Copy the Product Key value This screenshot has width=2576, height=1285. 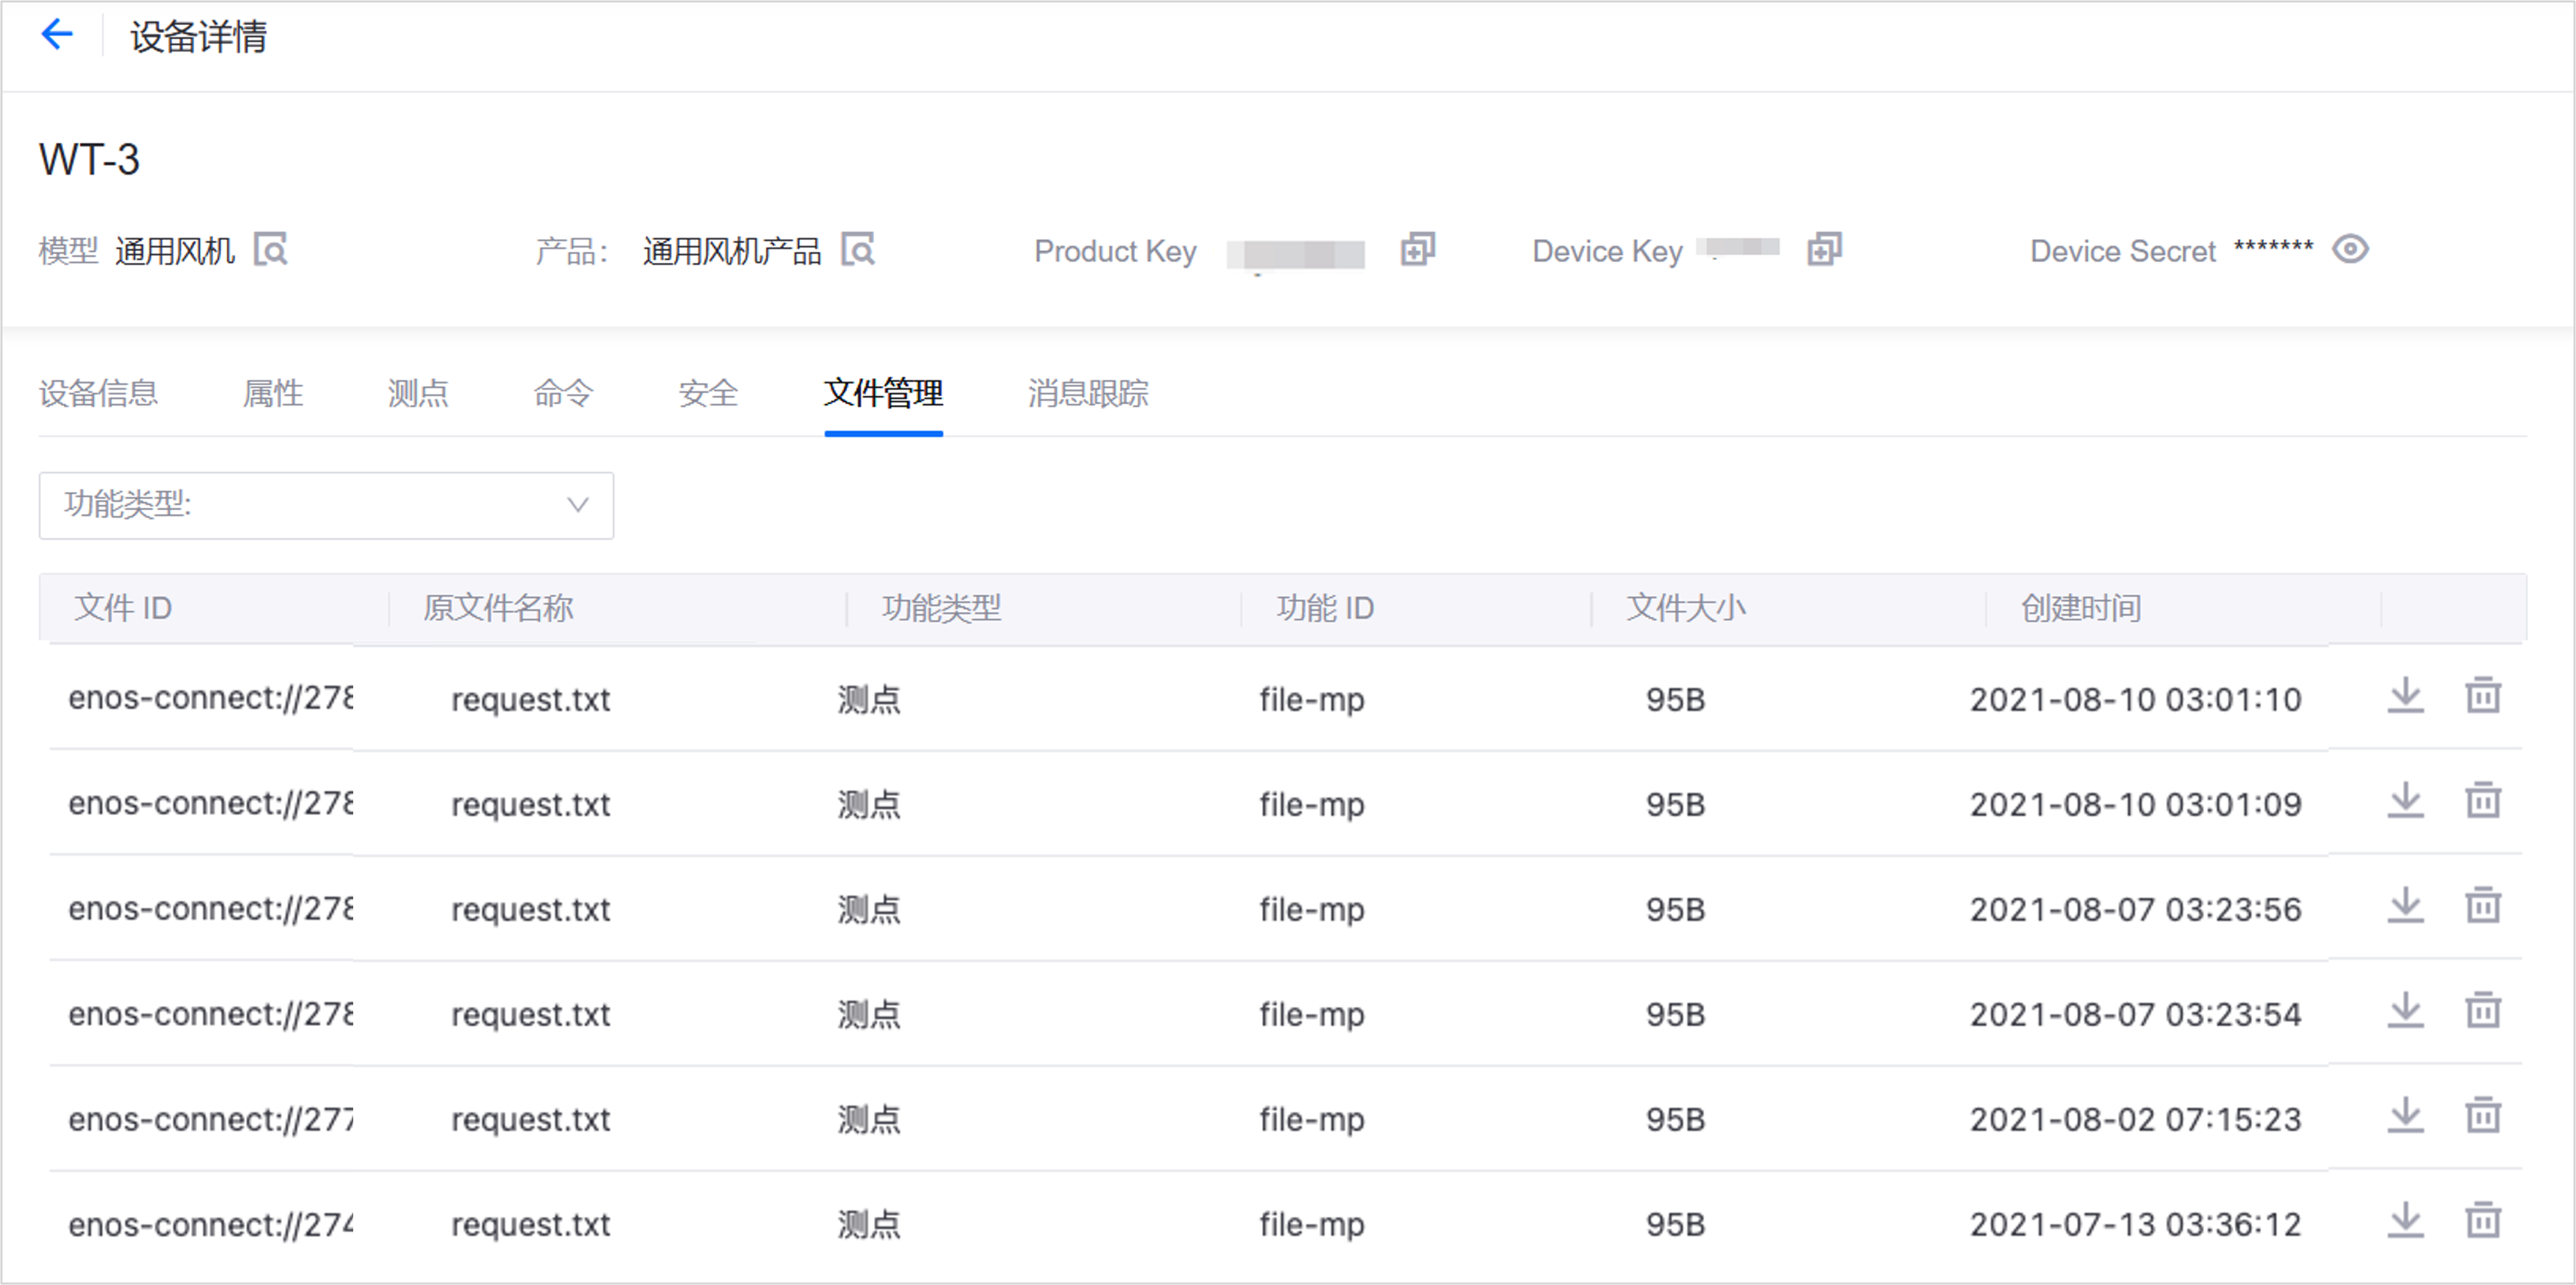tap(1417, 249)
